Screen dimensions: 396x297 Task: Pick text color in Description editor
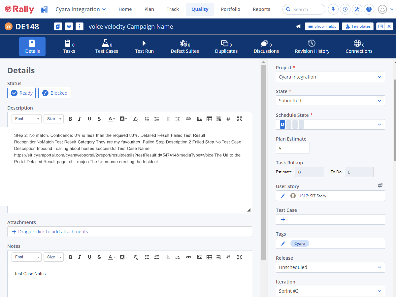click(x=112, y=119)
